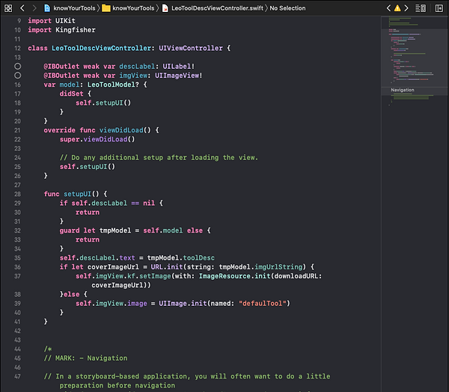Jump to previous issue arrow
Viewport: 449px width, 392px height.
tap(388, 8)
